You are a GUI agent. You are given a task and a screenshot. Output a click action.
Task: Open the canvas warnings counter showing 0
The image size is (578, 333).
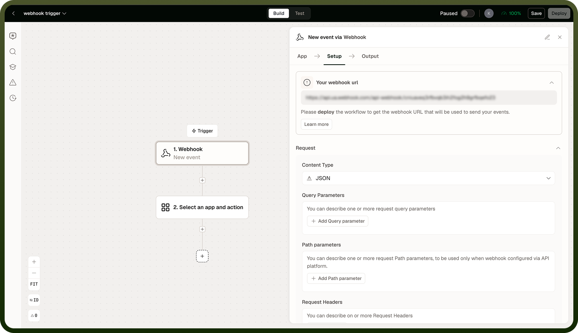pyautogui.click(x=34, y=316)
